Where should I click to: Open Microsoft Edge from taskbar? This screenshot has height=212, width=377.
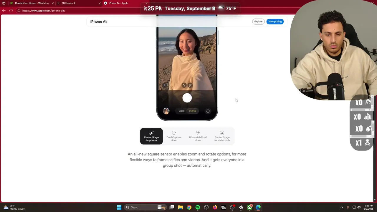(x=258, y=207)
